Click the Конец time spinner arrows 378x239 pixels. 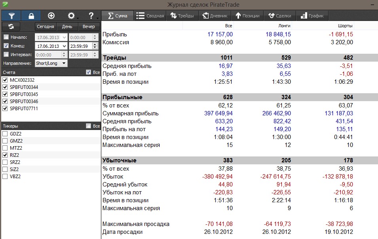tap(95, 46)
